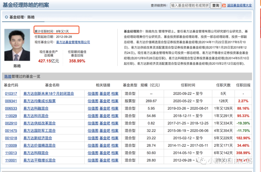Open fund 易方达创新未来18个月封闭混合

[x=48, y=94]
